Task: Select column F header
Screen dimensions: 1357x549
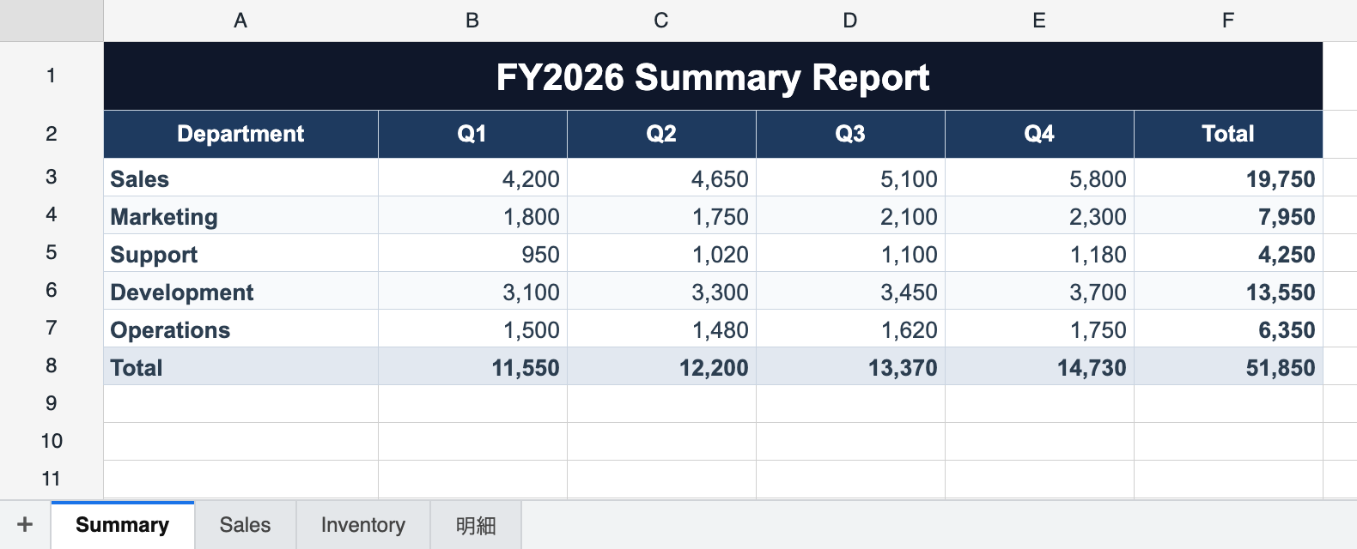Action: pyautogui.click(x=1228, y=21)
